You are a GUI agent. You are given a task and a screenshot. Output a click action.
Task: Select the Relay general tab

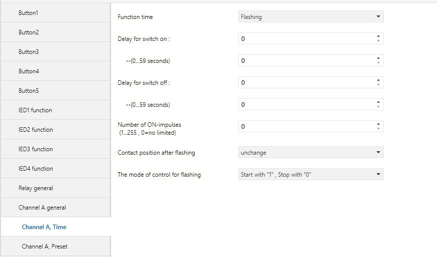tap(55, 188)
